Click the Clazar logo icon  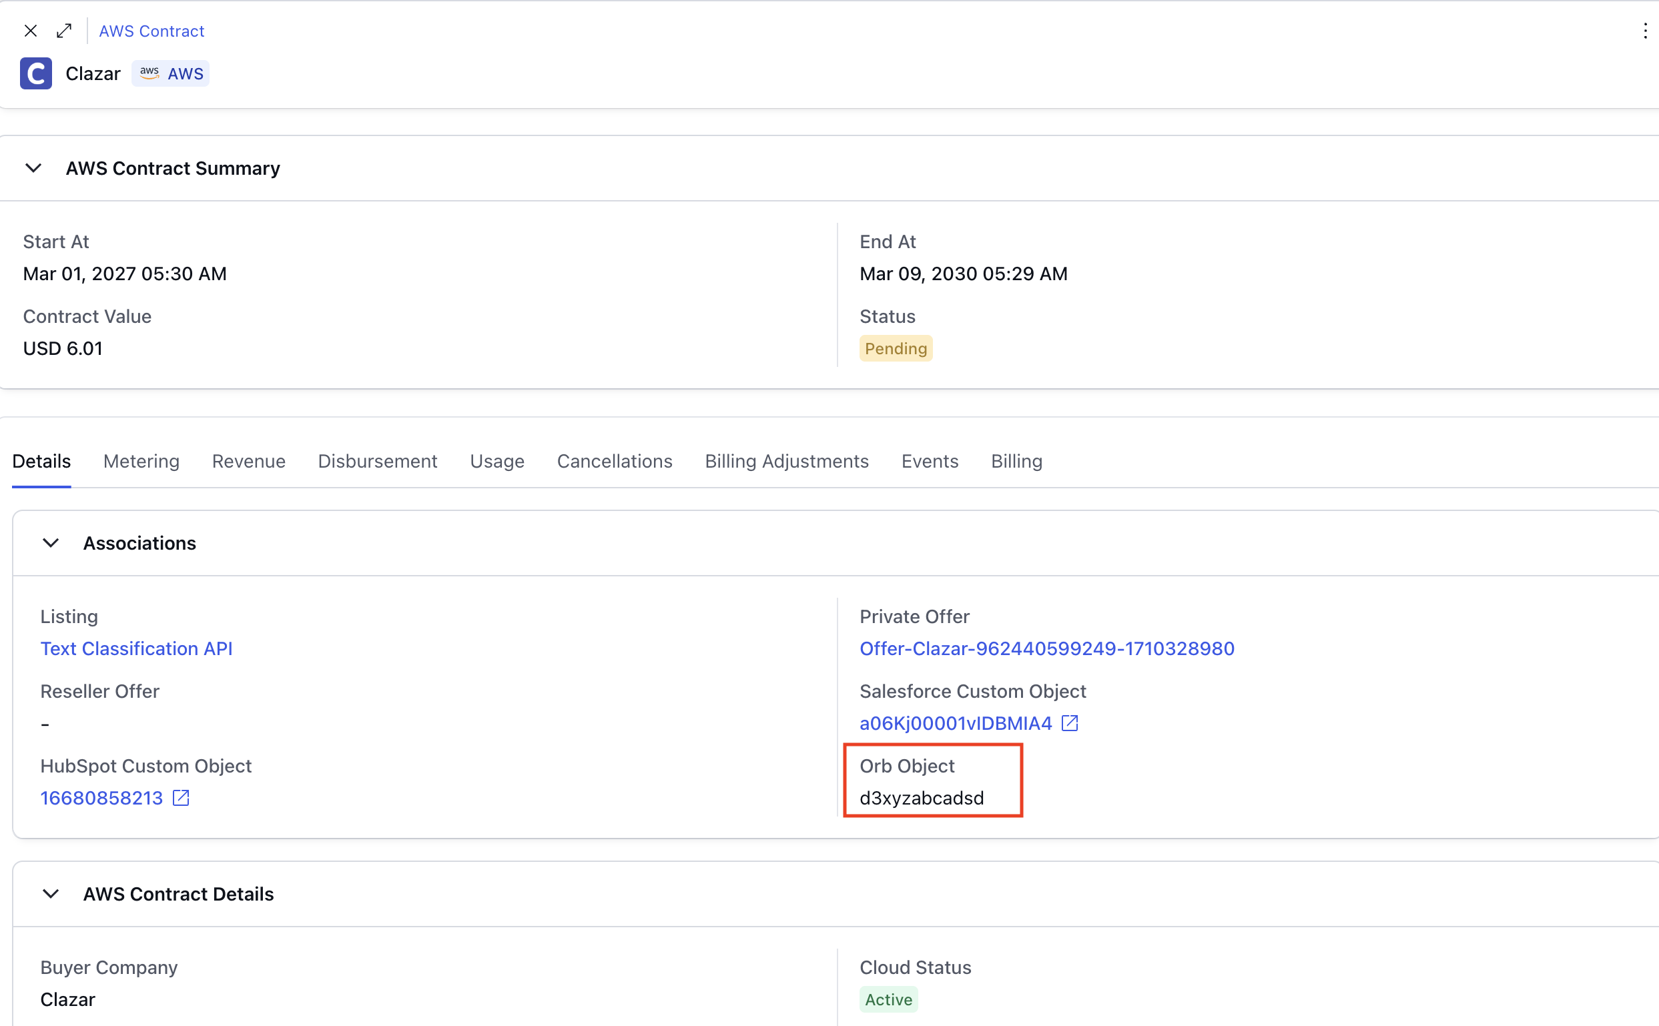[36, 73]
